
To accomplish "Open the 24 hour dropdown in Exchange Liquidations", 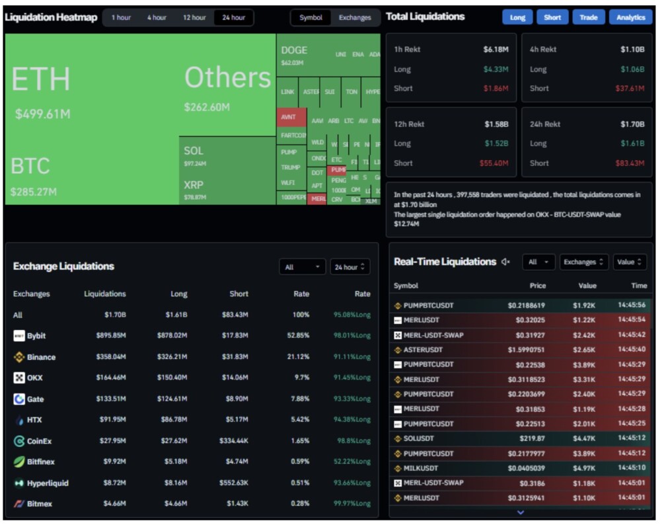I will tap(349, 267).
